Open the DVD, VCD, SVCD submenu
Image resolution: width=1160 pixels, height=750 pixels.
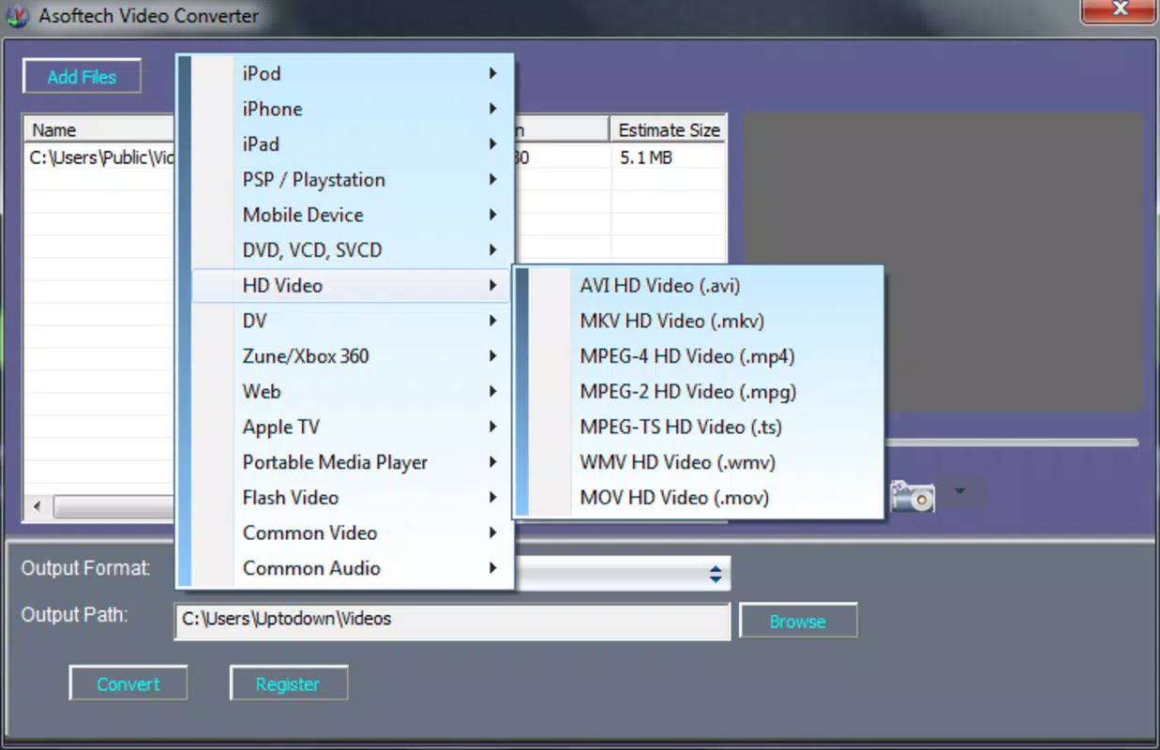pyautogui.click(x=351, y=250)
